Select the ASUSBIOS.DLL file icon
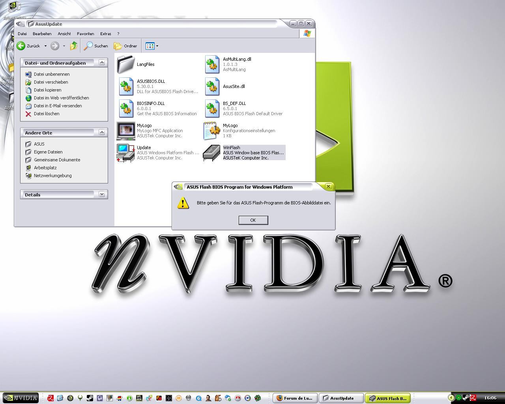 [126, 86]
